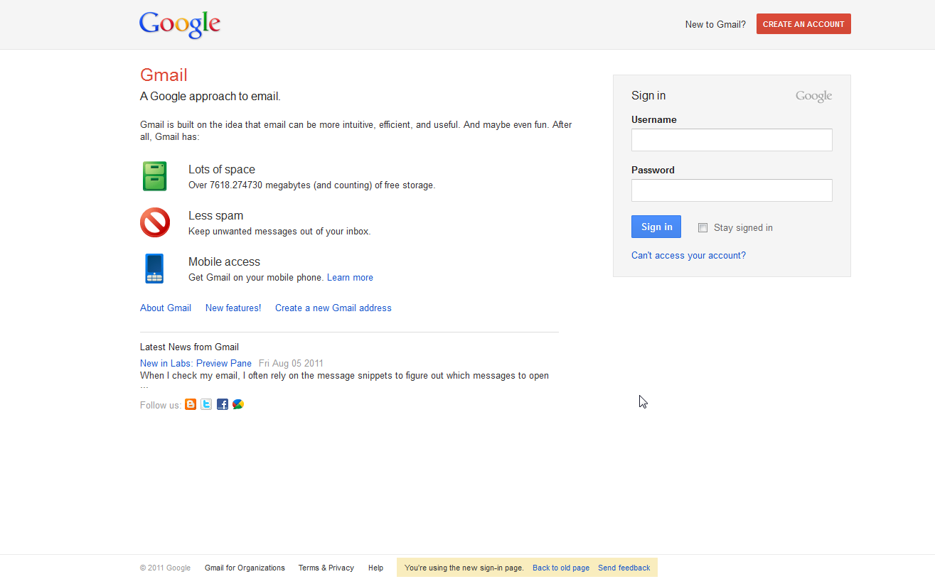Open the Learn more link
The width and height of the screenshot is (935, 579).
coord(350,278)
